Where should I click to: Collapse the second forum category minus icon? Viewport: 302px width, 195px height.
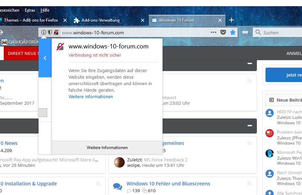click(250, 126)
